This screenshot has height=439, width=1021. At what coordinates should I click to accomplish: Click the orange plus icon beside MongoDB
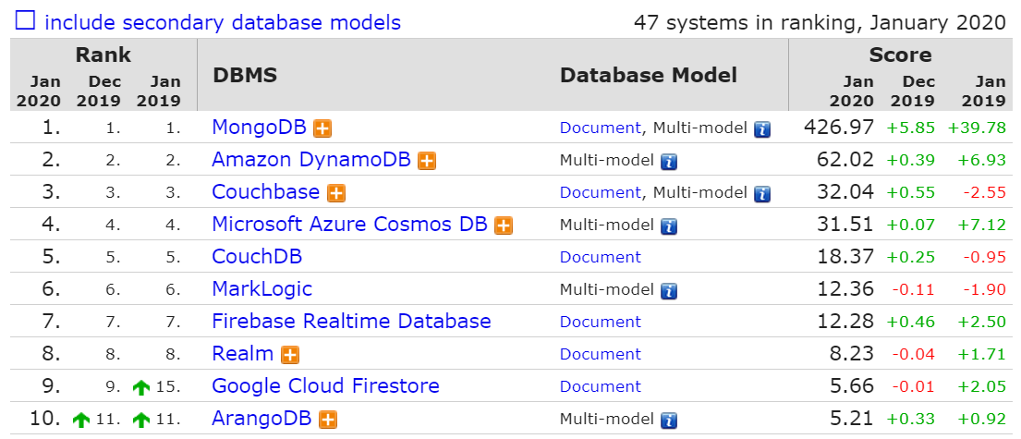(322, 128)
